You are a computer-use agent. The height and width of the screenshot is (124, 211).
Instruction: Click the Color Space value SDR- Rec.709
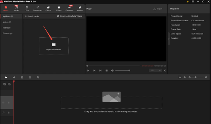(x=197, y=34)
